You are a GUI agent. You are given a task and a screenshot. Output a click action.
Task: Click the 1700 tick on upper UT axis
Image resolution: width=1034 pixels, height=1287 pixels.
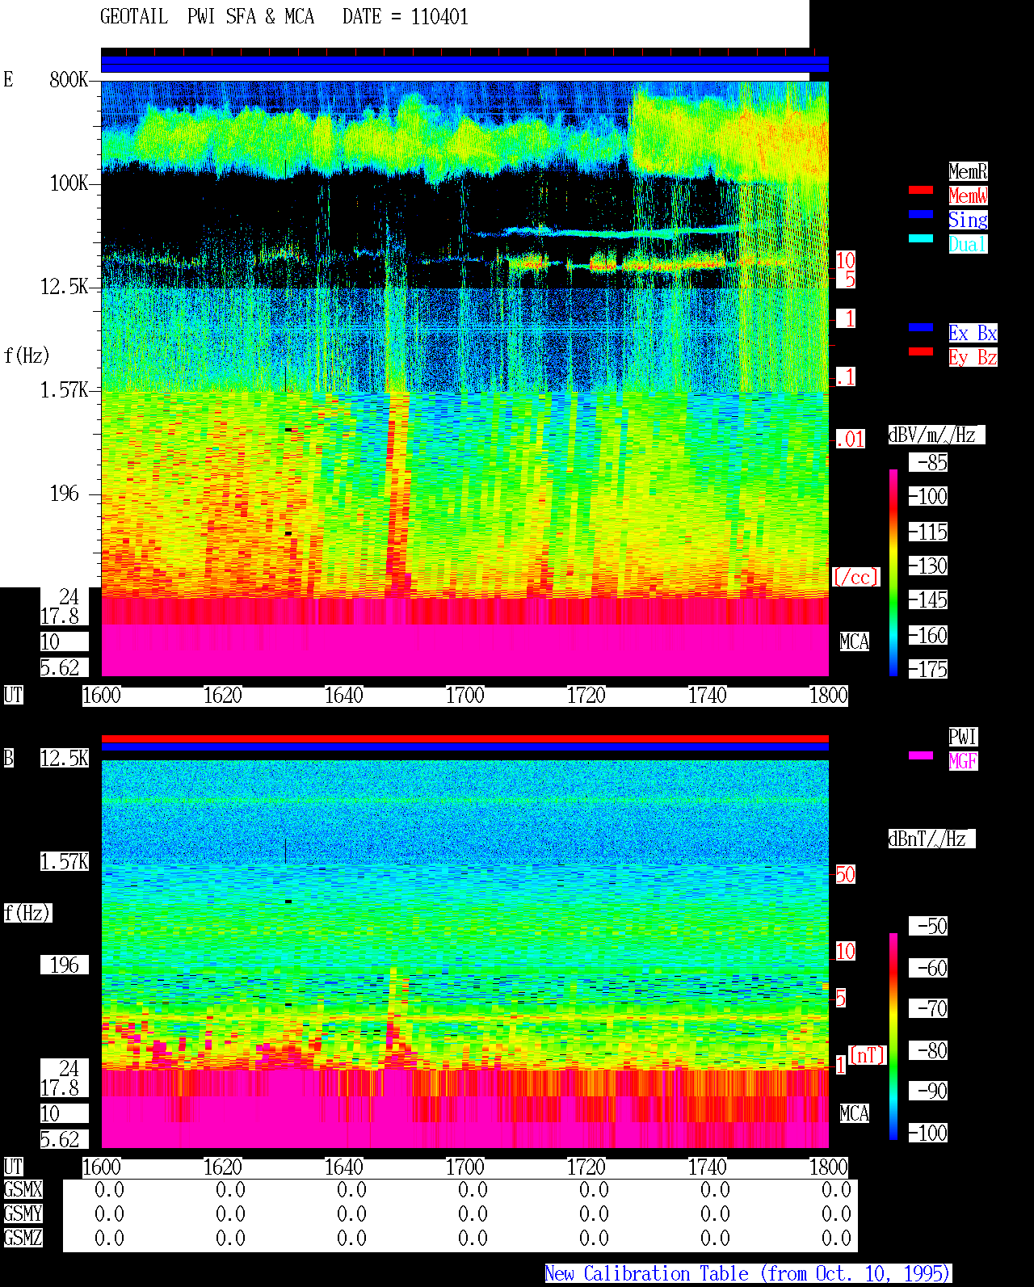tap(464, 696)
